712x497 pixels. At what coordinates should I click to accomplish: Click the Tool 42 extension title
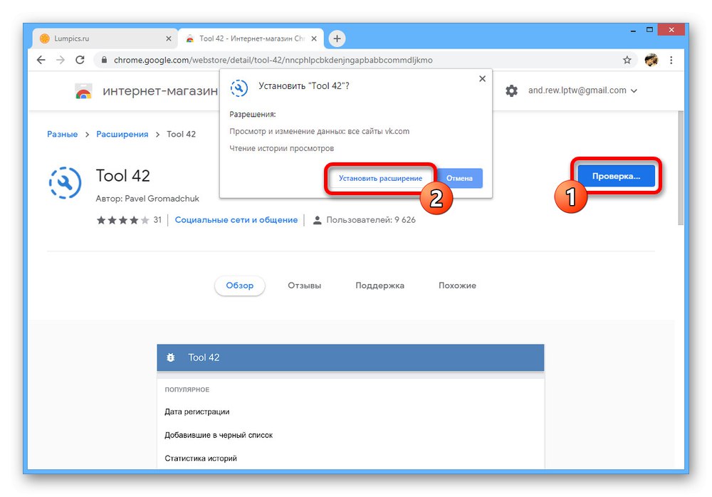[x=122, y=176]
